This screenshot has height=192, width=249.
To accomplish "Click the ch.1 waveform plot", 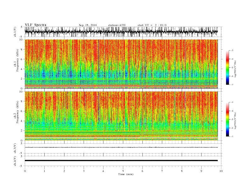I will coord(121,32).
